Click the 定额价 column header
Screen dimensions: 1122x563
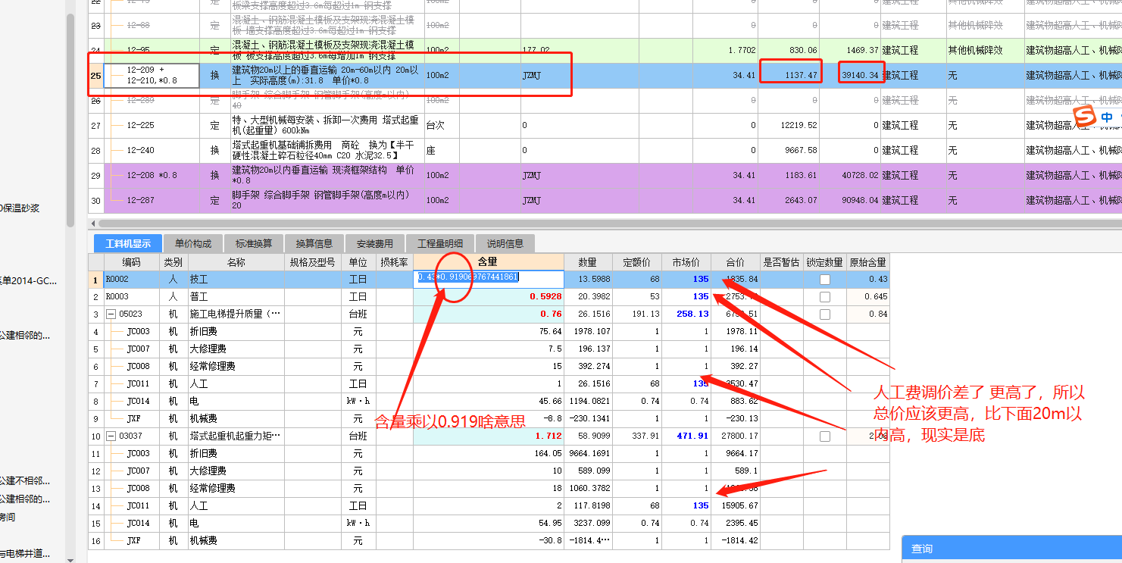click(x=637, y=262)
